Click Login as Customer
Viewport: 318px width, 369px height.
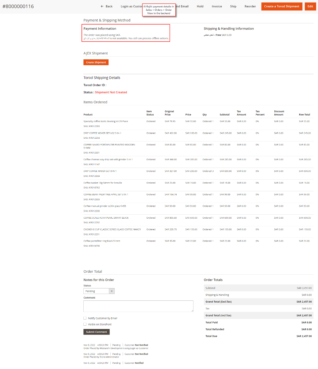(x=131, y=6)
